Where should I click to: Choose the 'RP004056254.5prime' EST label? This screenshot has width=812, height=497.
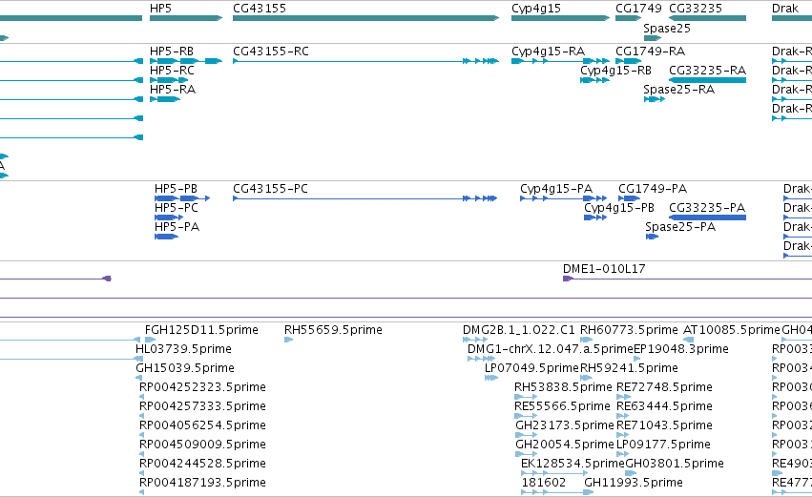click(202, 426)
